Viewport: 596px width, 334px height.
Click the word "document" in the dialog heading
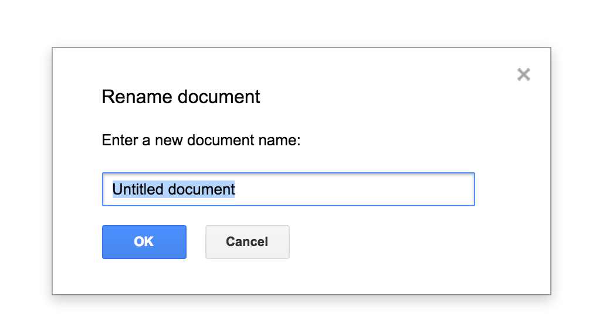tap(219, 97)
